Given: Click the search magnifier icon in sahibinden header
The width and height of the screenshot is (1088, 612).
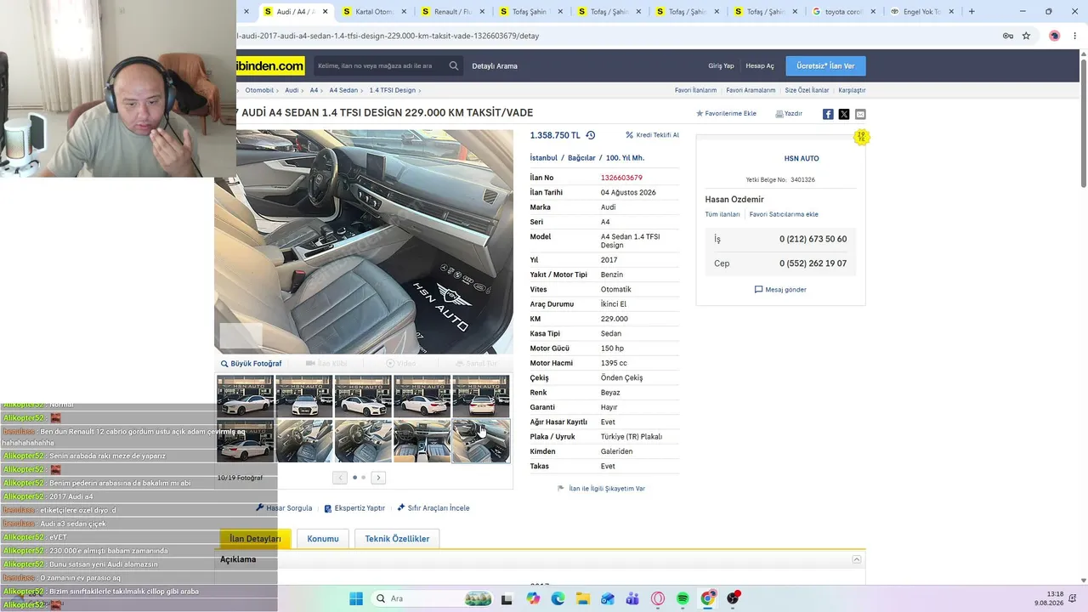Looking at the screenshot, I should click(x=454, y=65).
